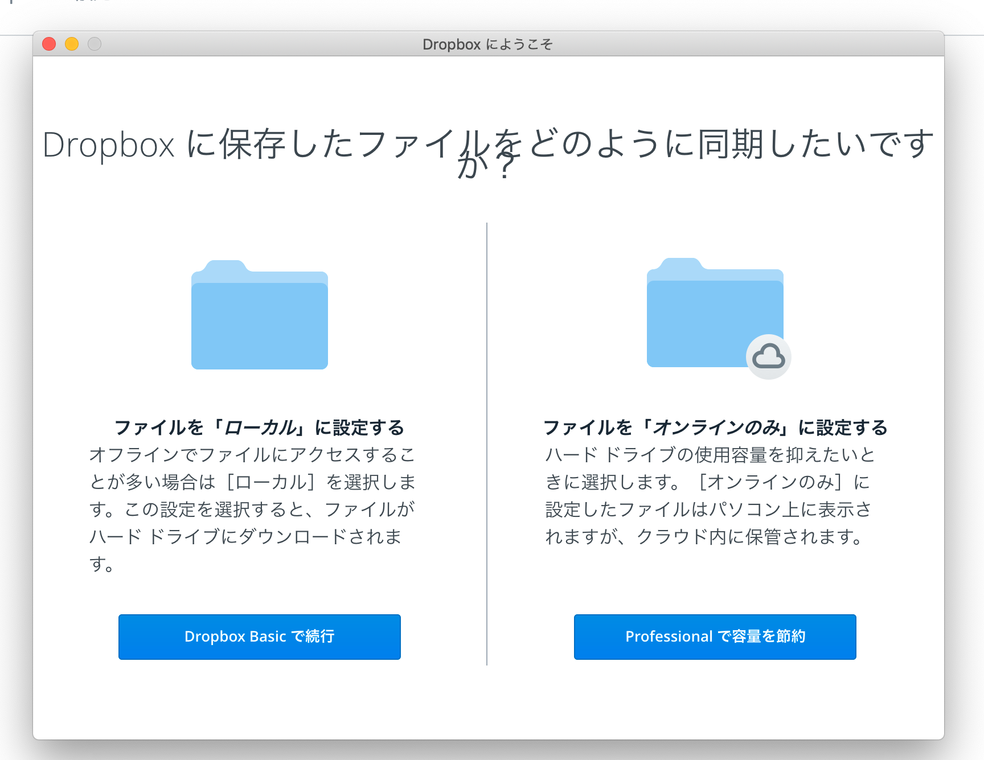984x760 pixels.
Task: Minimize the window using the yellow button
Action: pyautogui.click(x=72, y=44)
